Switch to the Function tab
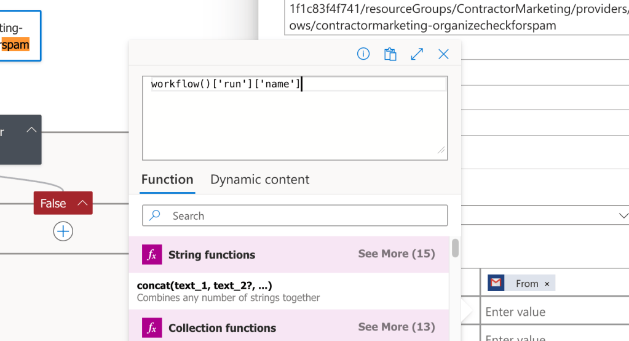This screenshot has height=341, width=629. click(167, 180)
